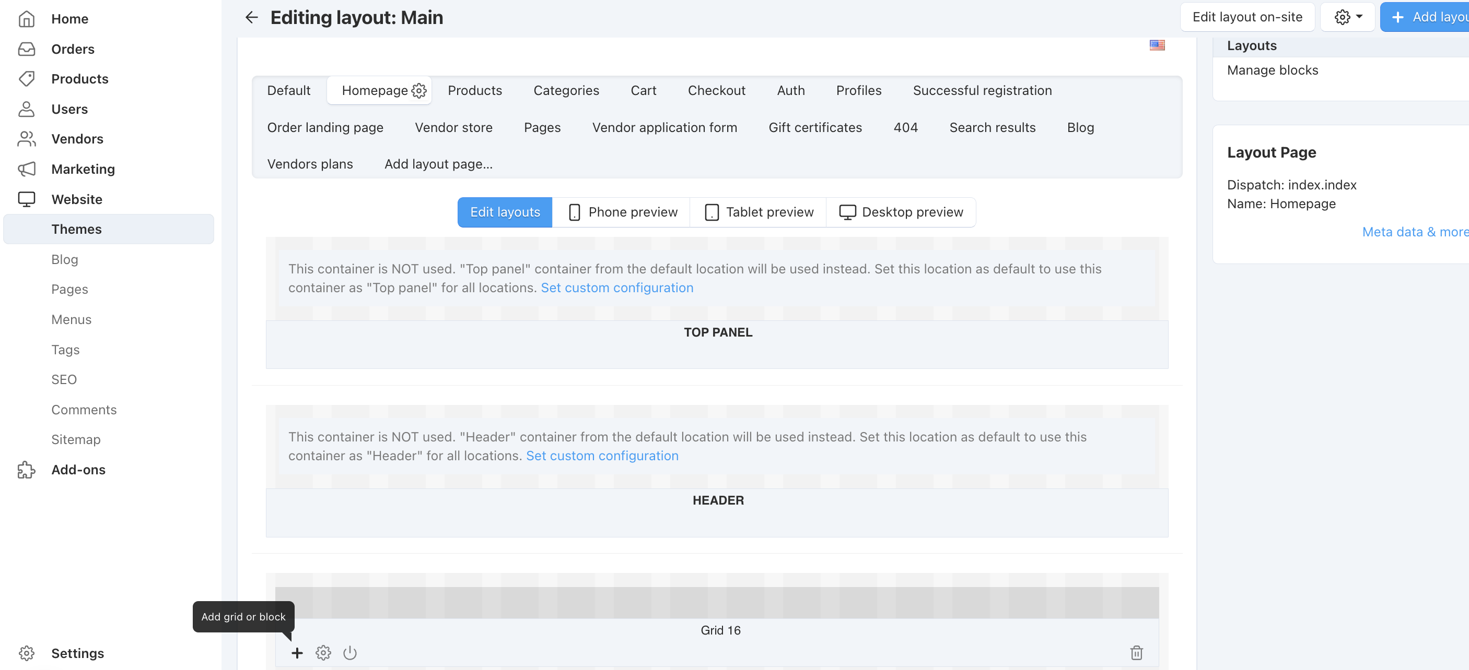Open SEO in Website submenu
Image resolution: width=1469 pixels, height=670 pixels.
pyautogui.click(x=64, y=379)
